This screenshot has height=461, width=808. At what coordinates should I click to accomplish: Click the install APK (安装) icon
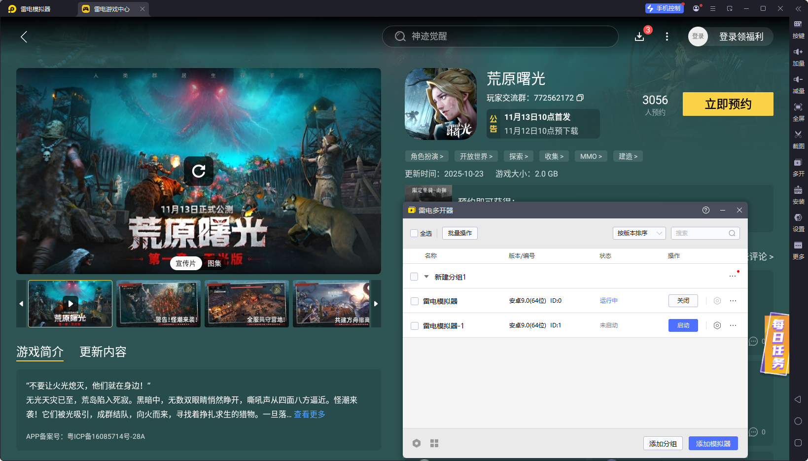pos(798,190)
